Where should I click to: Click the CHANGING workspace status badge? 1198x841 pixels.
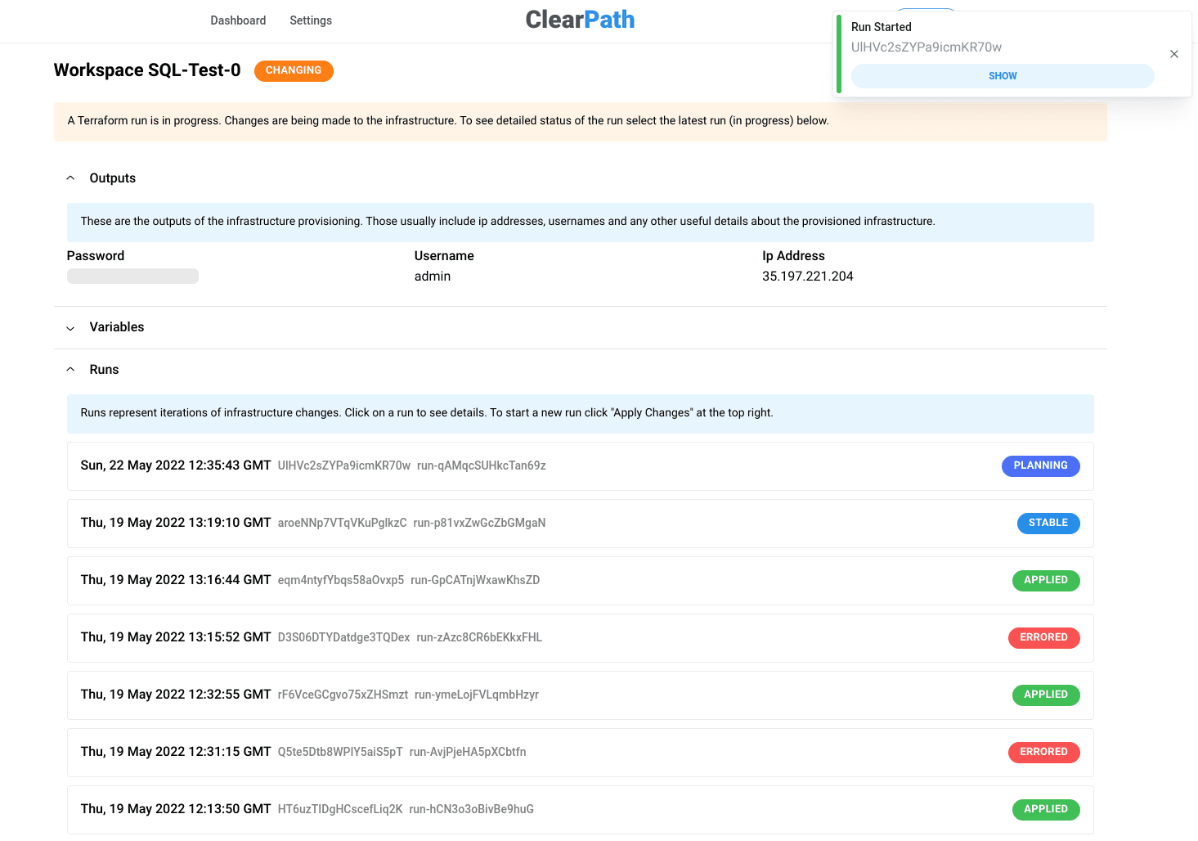tap(294, 71)
